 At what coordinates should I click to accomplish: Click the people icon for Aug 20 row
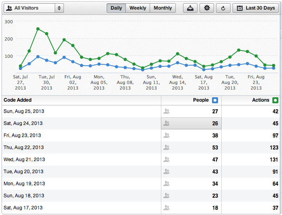pyautogui.click(x=167, y=172)
